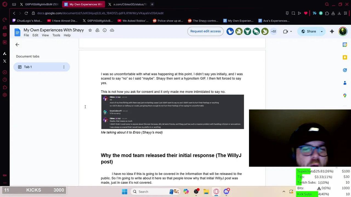Image resolution: width=351 pixels, height=197 pixels.
Task: Open the Google account avatar
Action: [x=343, y=31]
